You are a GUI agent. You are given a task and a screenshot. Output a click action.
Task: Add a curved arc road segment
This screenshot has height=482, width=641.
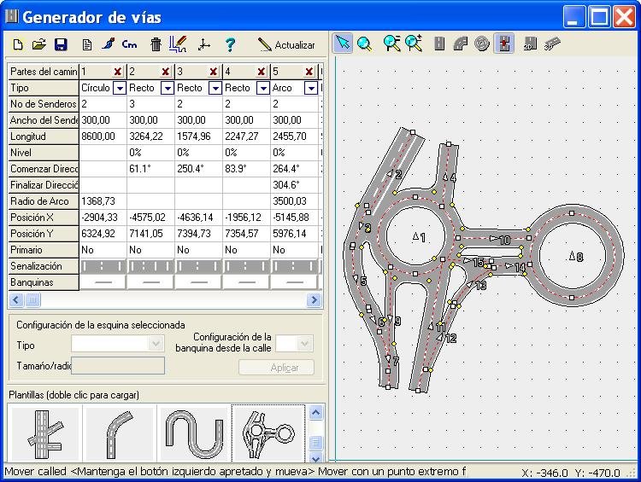pos(461,44)
